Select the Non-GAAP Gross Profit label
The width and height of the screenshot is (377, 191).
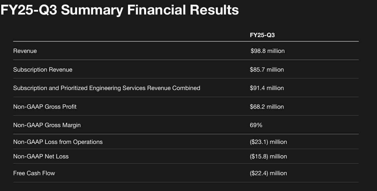pos(45,107)
